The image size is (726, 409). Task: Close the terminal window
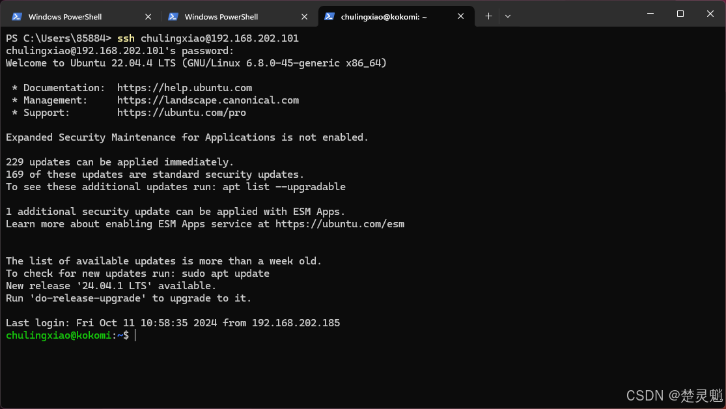[x=710, y=14]
